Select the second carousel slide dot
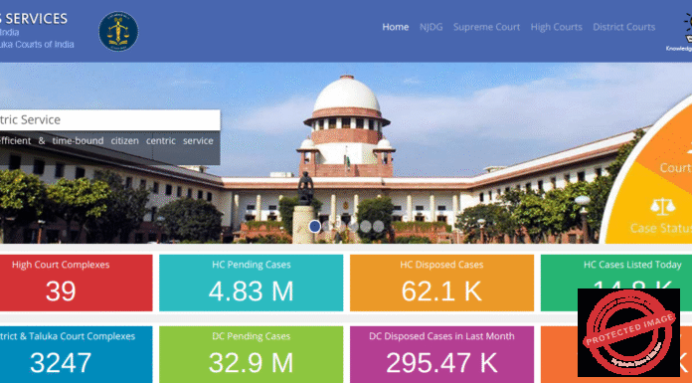692x383 pixels. [x=327, y=226]
